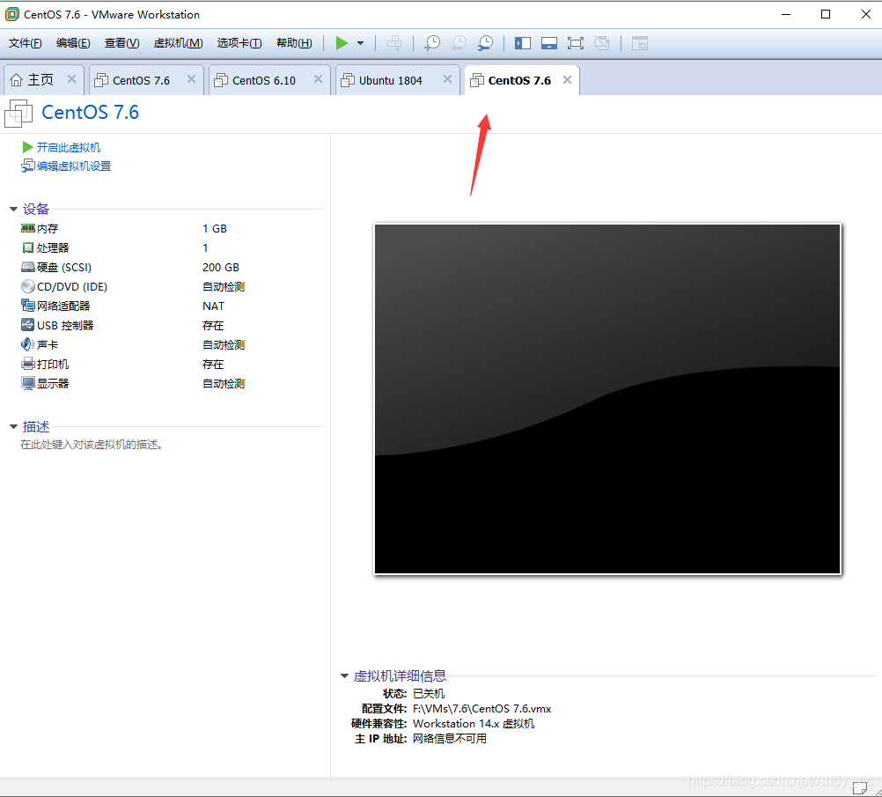This screenshot has height=797, width=882.
Task: Maximize the VMware Workstation window
Action: [x=825, y=14]
